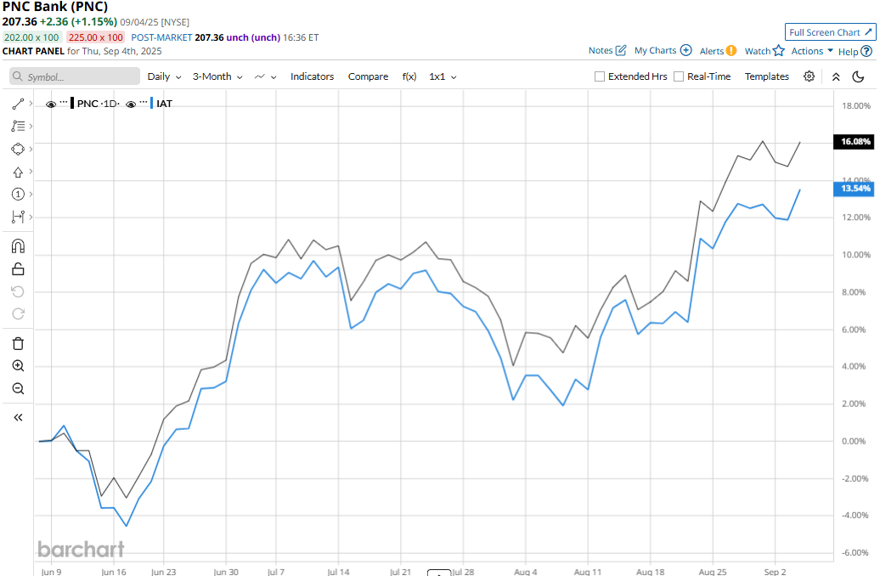Open IAT series options ellipsis
This screenshot has width=880, height=576.
[x=144, y=102]
